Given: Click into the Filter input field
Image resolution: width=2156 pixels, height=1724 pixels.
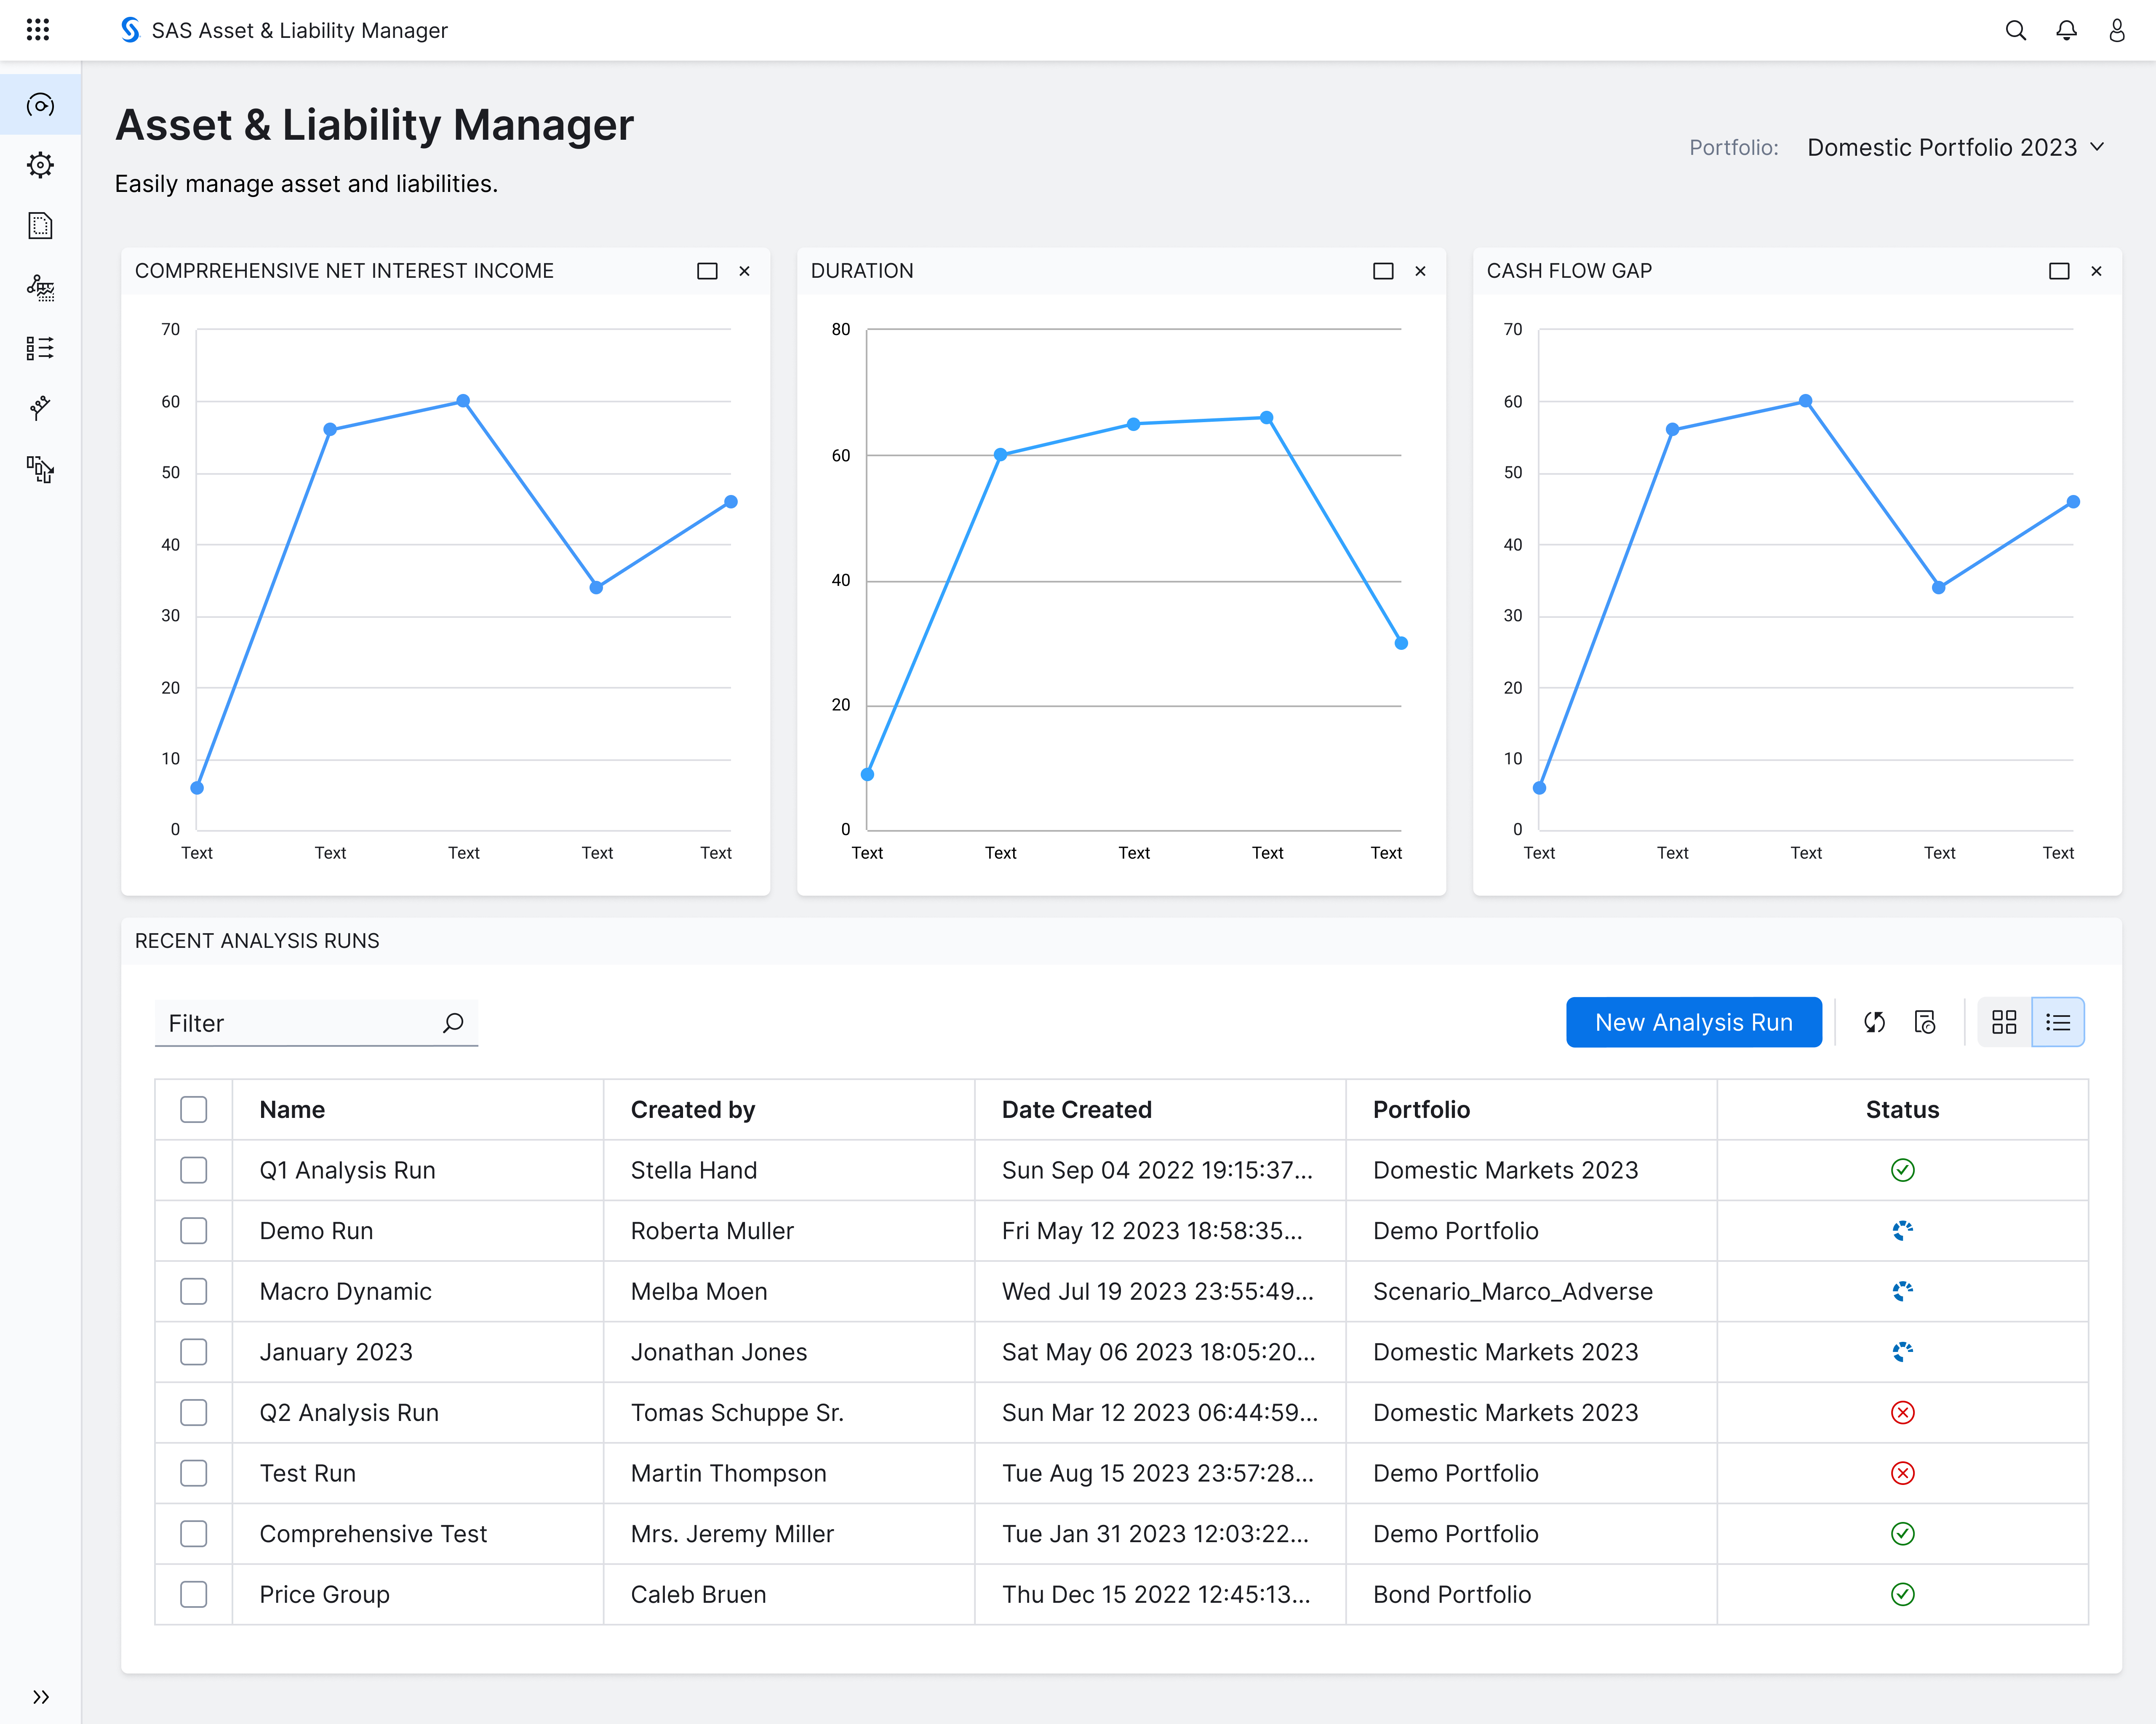Looking at the screenshot, I should point(300,1023).
